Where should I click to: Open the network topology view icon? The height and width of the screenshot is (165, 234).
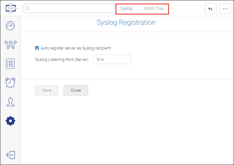(x=10, y=45)
